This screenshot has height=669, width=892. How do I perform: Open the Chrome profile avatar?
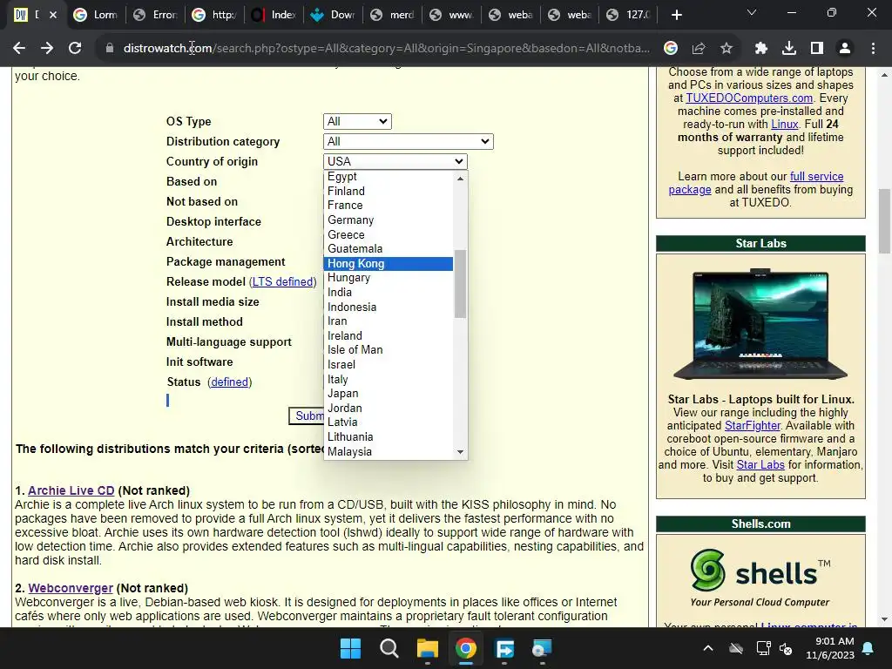pos(845,49)
